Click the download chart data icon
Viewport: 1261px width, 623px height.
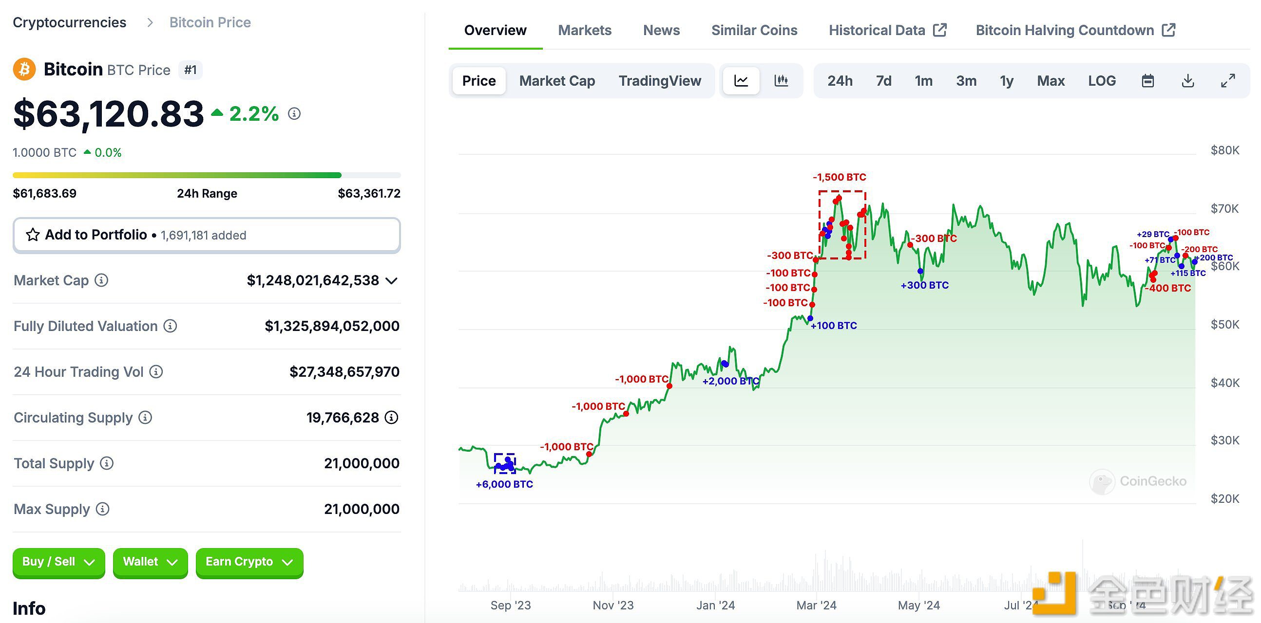tap(1187, 81)
